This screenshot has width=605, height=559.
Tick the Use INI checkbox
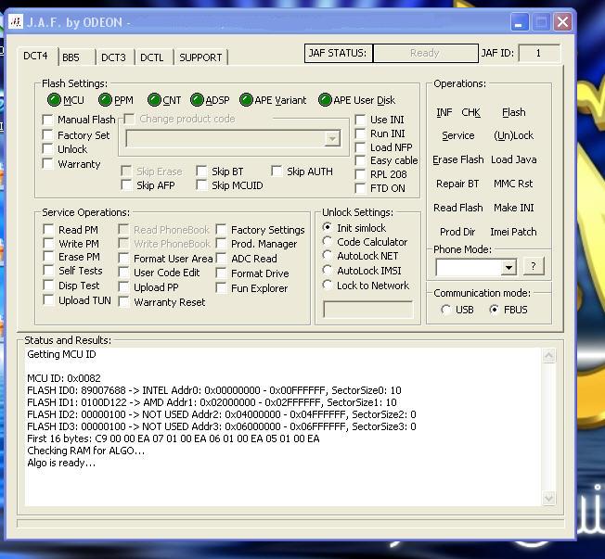(360, 120)
